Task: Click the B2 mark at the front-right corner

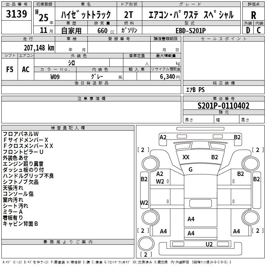Action: click(x=237, y=137)
